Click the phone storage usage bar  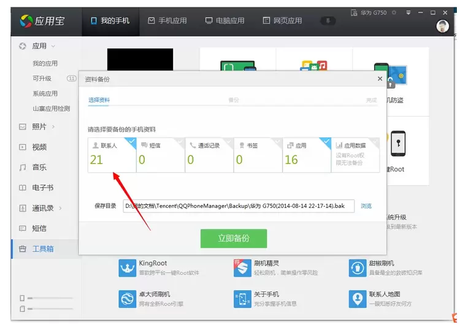(49, 298)
